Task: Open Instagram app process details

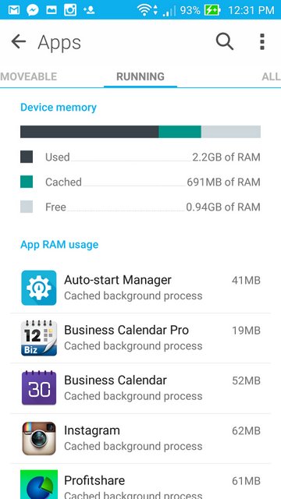Action: [140, 438]
